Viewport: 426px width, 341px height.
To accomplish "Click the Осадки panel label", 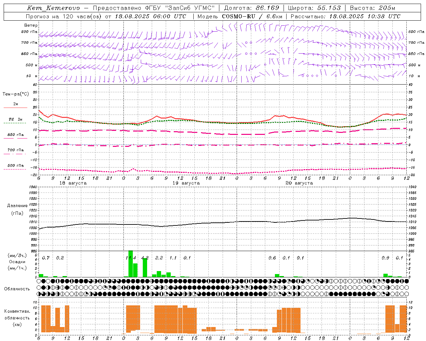I will pos(17,262).
